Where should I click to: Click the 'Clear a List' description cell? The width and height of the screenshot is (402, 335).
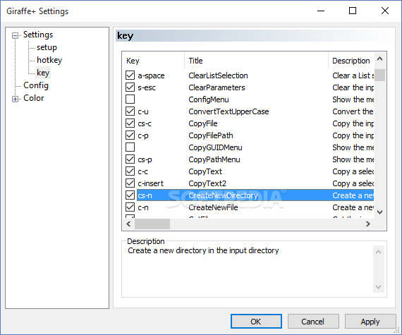coord(353,75)
